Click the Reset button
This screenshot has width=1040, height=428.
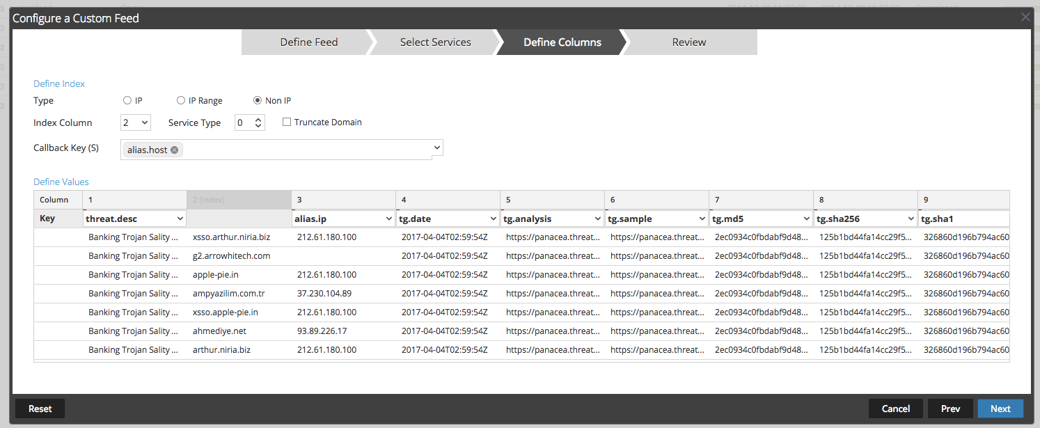pyautogui.click(x=40, y=409)
